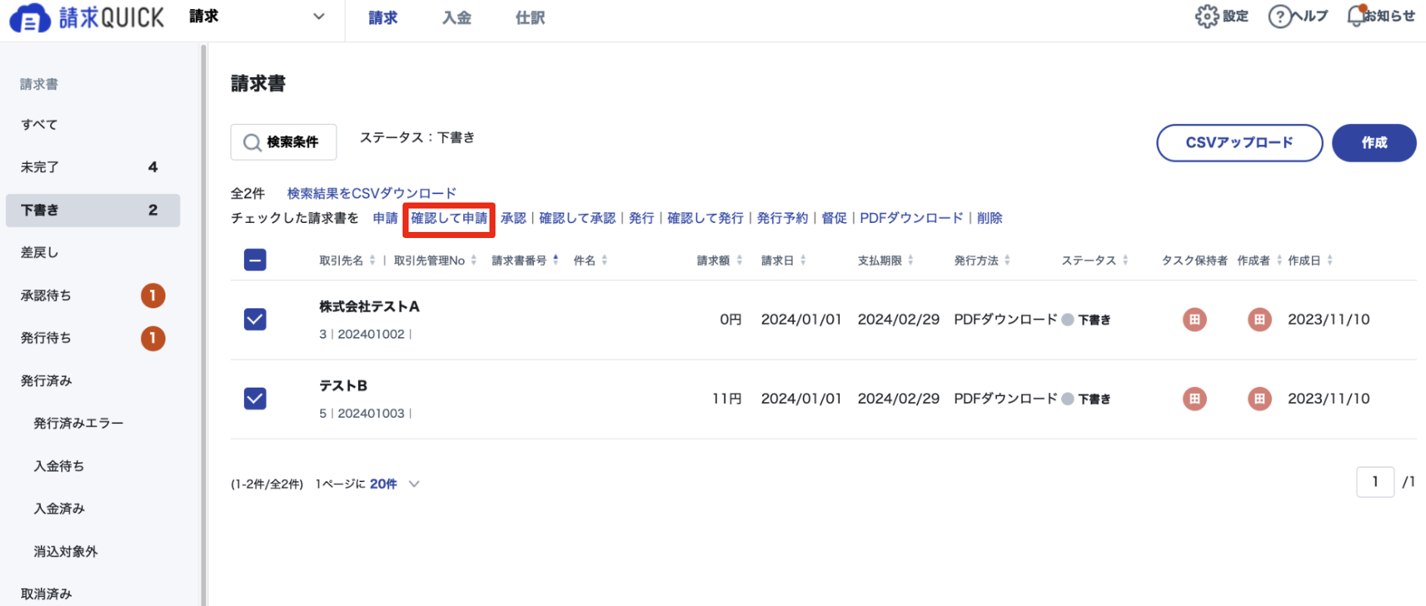The width and height of the screenshot is (1426, 606).
Task: Uncheck the テストB row checkbox
Action: tap(255, 398)
